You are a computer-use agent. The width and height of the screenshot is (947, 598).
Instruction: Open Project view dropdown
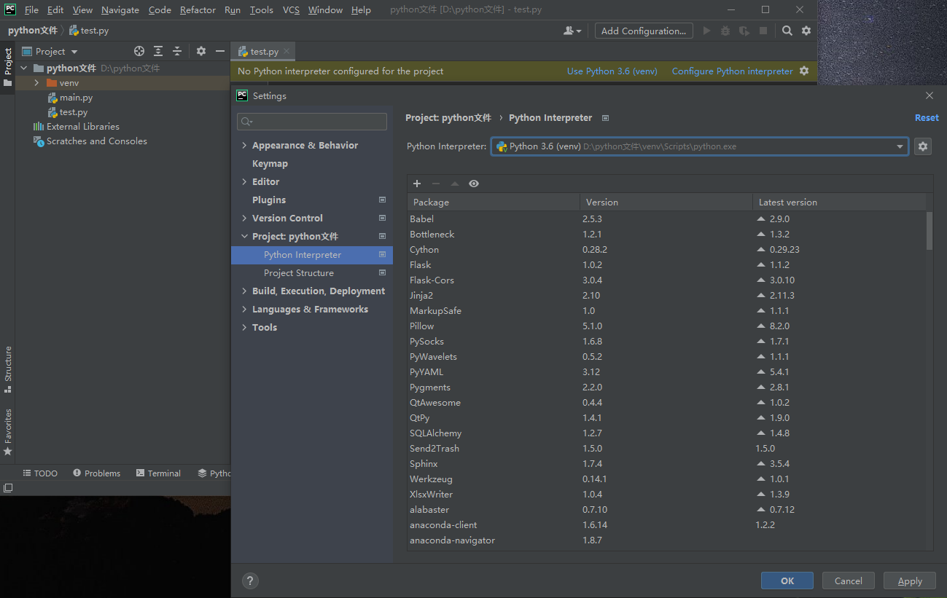50,51
